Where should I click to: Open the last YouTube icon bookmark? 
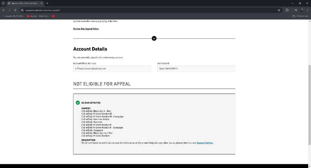pyautogui.click(x=53, y=16)
